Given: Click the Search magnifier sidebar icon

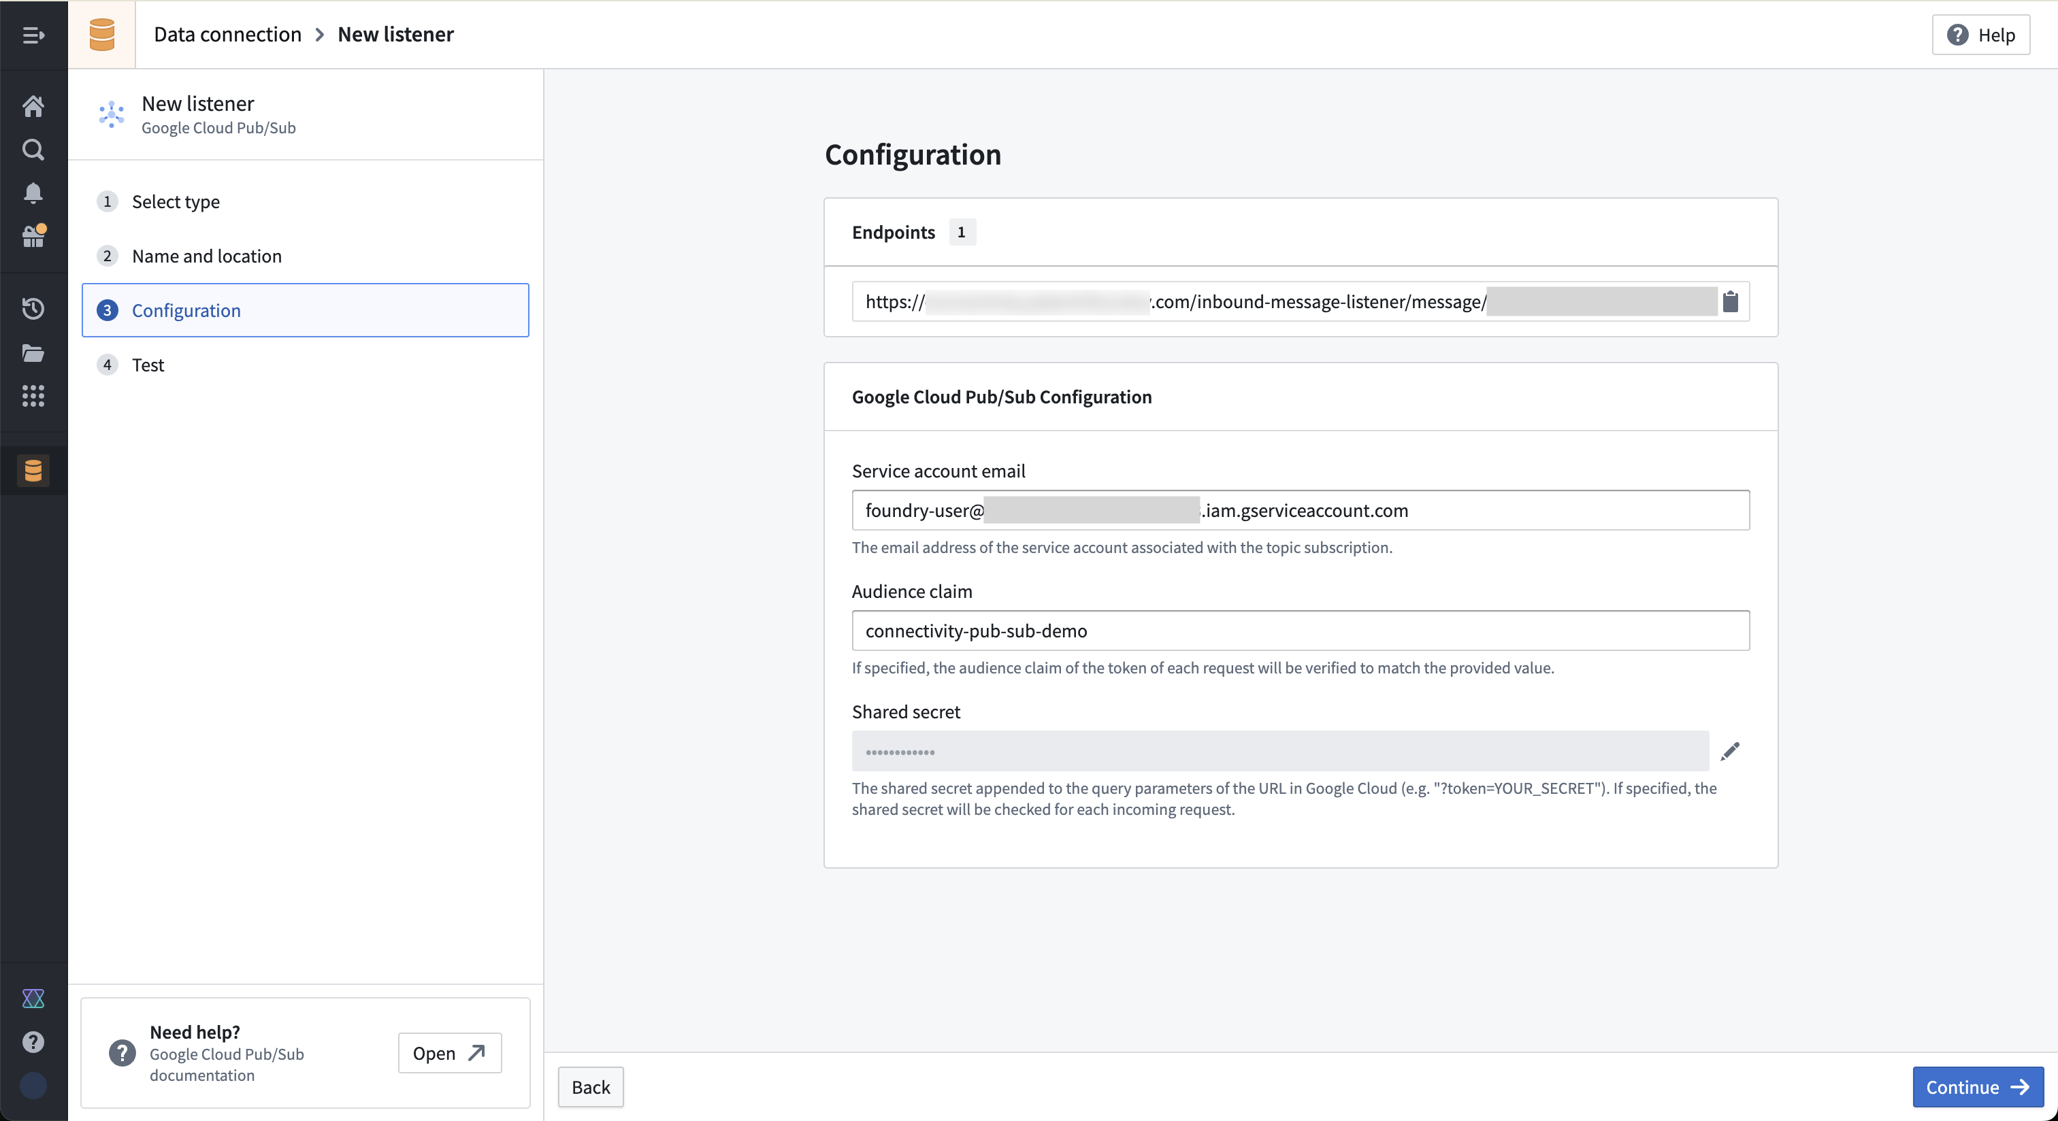Looking at the screenshot, I should pos(33,149).
